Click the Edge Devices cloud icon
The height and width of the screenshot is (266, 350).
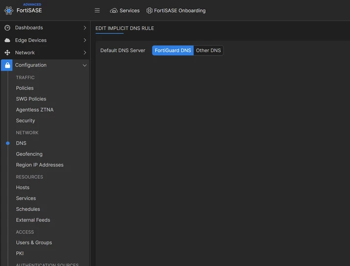[7, 40]
